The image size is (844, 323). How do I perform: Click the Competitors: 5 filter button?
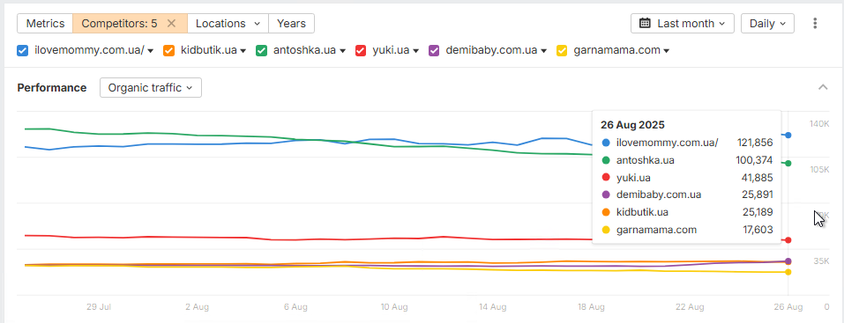pos(119,23)
